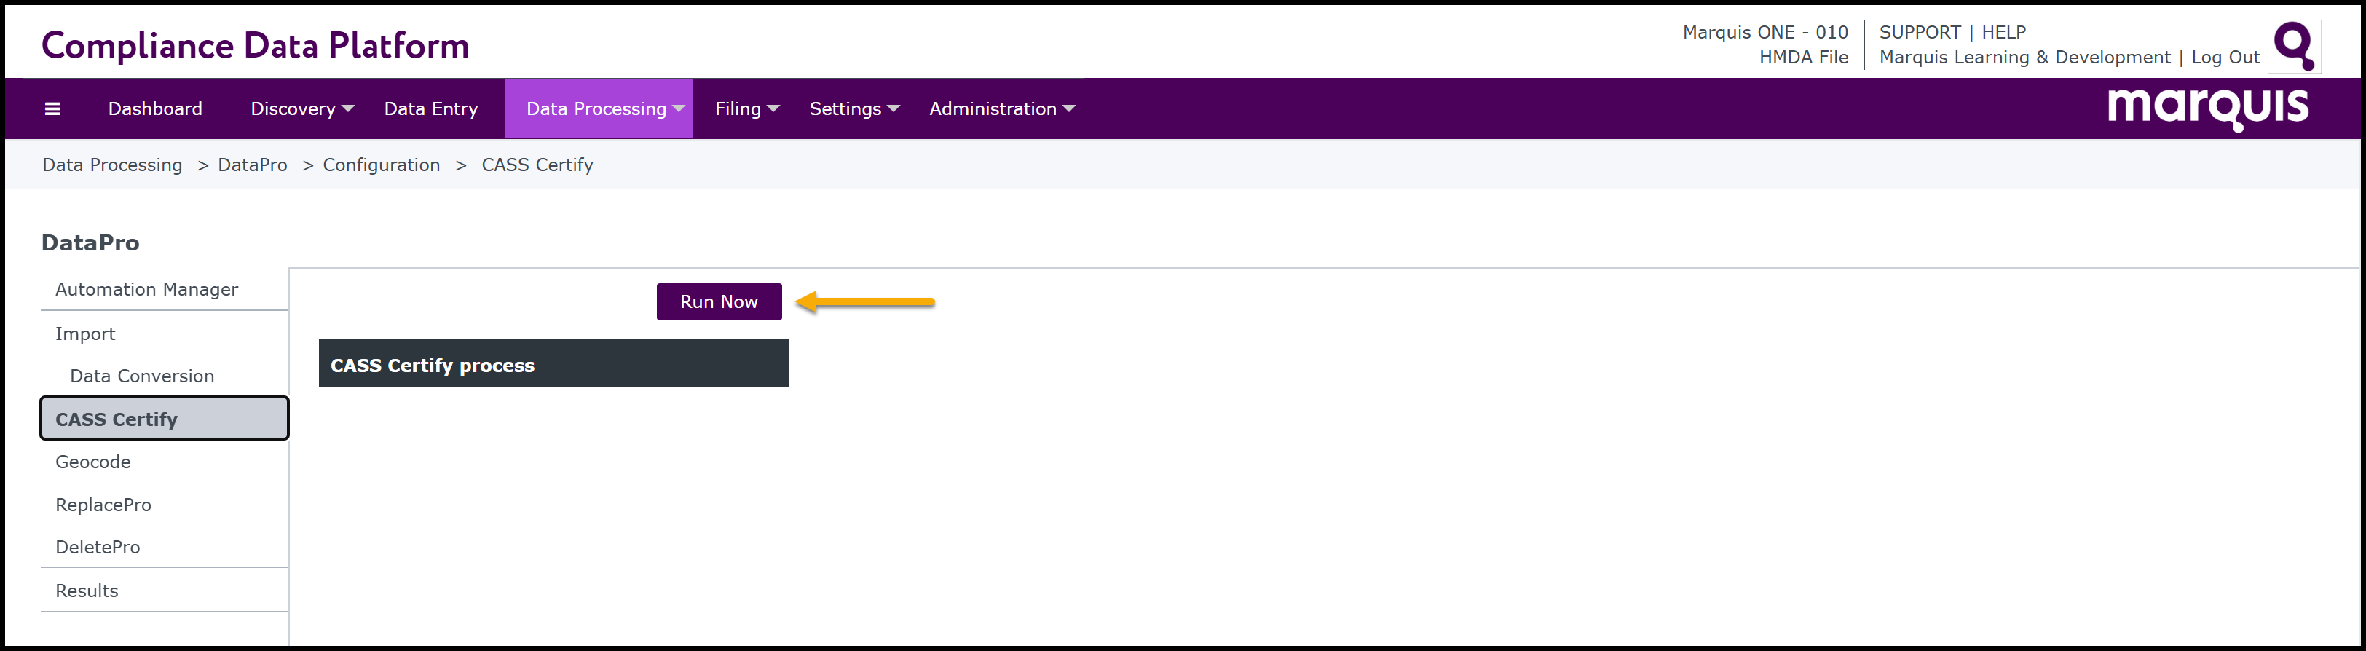Open the Settings dropdown menu
This screenshot has width=2366, height=651.
[853, 109]
